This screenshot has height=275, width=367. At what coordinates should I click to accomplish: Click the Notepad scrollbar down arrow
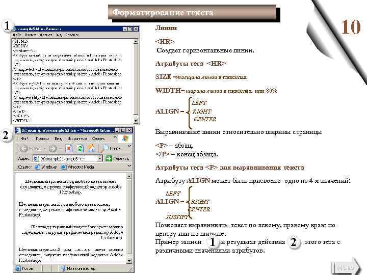[136, 121]
